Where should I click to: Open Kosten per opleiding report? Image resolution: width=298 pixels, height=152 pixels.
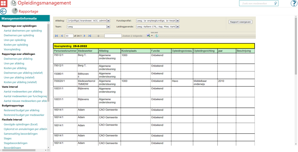[16, 45]
